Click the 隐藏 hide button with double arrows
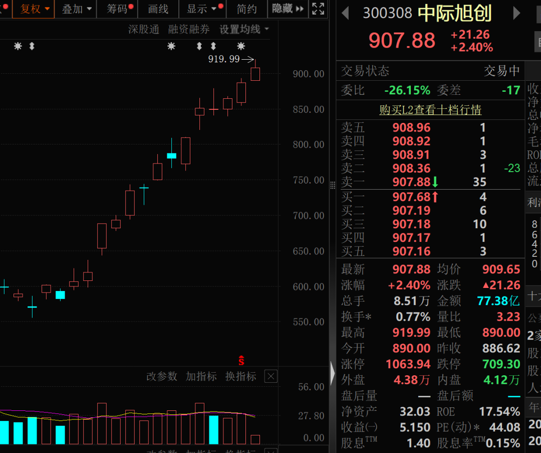The height and width of the screenshot is (453, 541). pos(288,9)
